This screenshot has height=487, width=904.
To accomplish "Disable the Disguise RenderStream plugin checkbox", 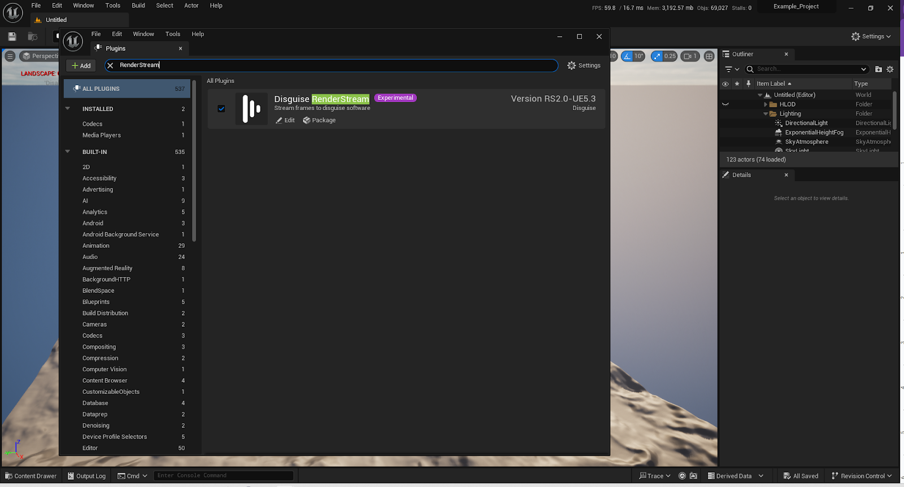I will [x=221, y=108].
